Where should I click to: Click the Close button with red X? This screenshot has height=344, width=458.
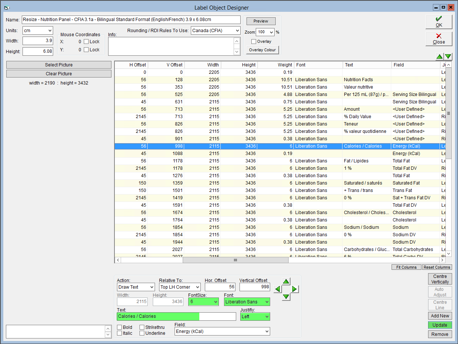tap(439, 39)
